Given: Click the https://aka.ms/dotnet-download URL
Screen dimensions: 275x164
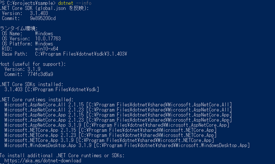Looking at the screenshot, I should 43,160.
